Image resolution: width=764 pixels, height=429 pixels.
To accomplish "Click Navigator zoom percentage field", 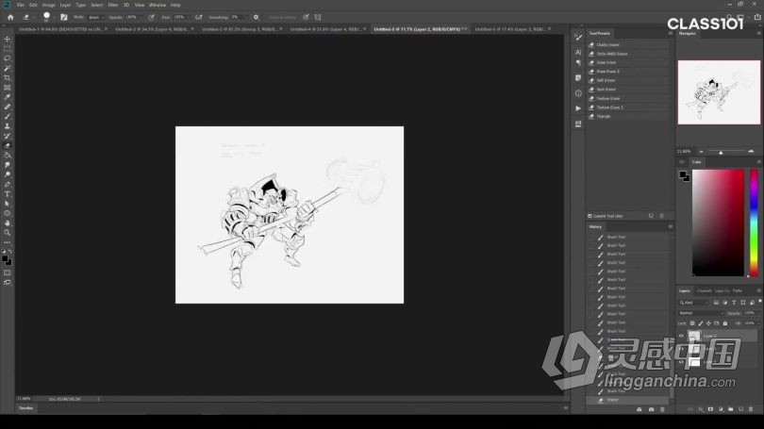I will (685, 152).
